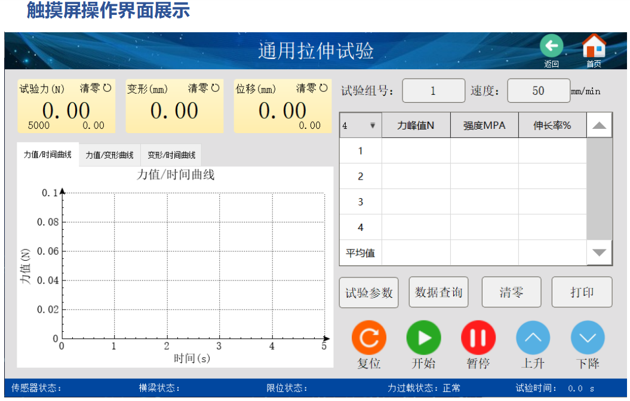630x401 pixels.
Task: Click table scroll down arrow
Action: (599, 252)
